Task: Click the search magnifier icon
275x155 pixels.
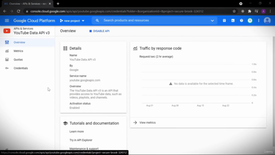Action: (x=98, y=21)
